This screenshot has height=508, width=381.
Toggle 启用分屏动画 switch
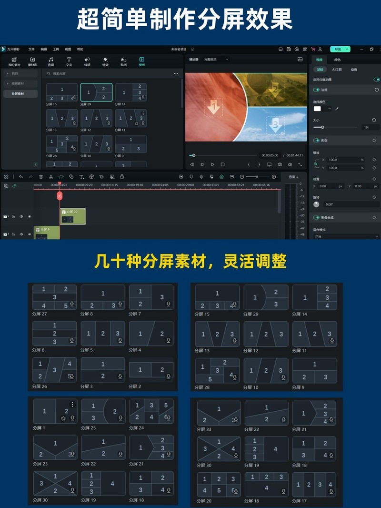tap(376, 80)
